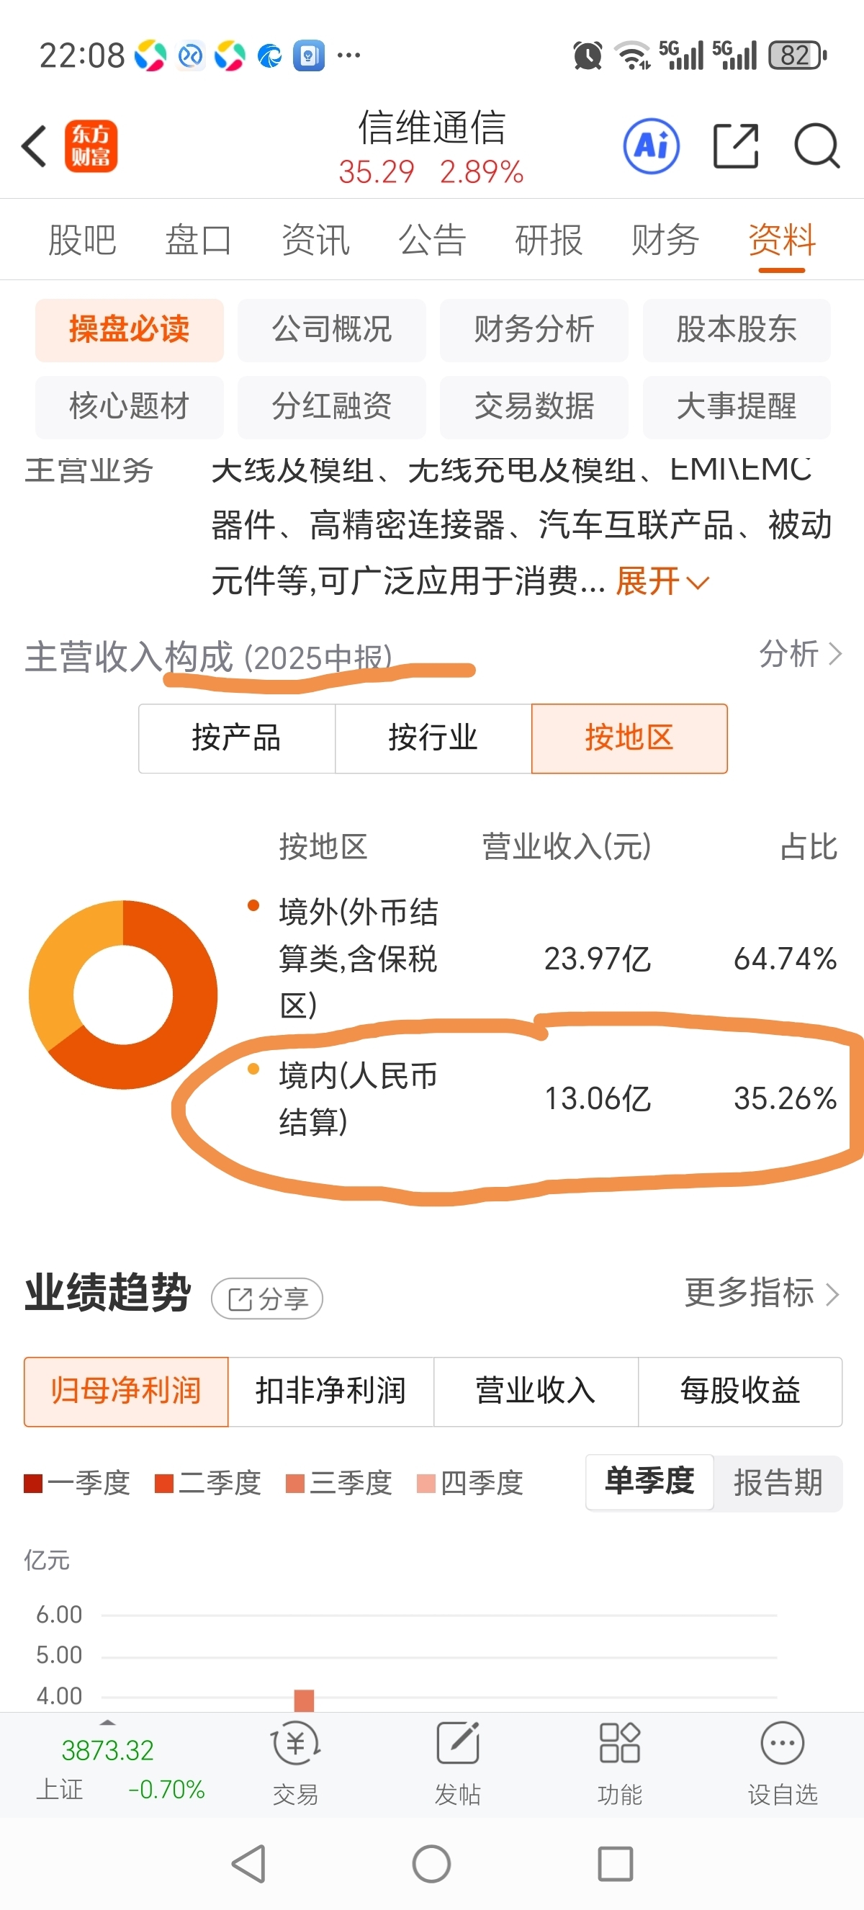Switch to 报告期 view
Image resolution: width=864 pixels, height=1910 pixels.
tap(778, 1483)
